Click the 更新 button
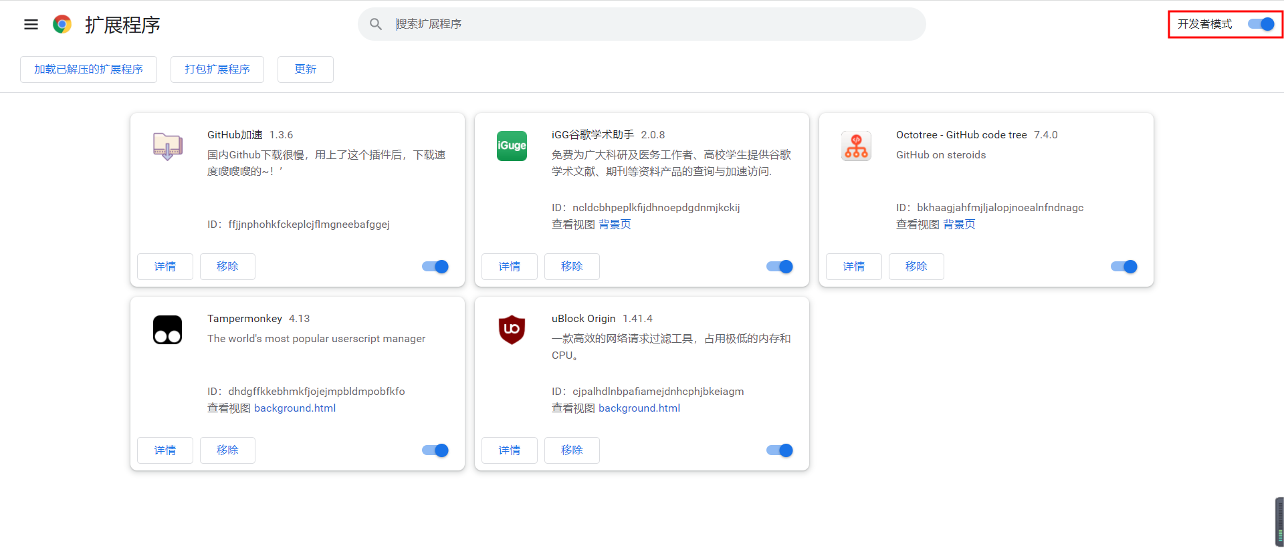Image resolution: width=1284 pixels, height=556 pixels. click(306, 69)
